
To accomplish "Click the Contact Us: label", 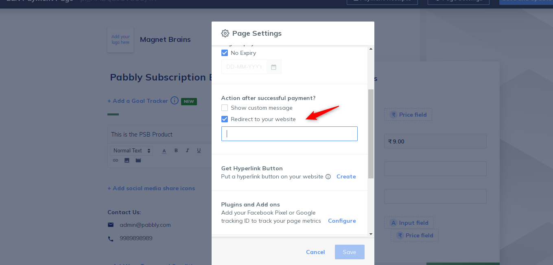I will 124,212.
